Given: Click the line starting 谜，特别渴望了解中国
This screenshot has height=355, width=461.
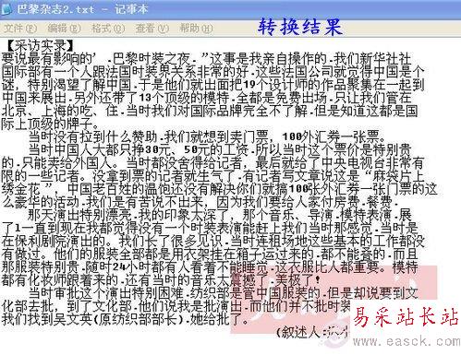Looking at the screenshot, I should click(x=212, y=85).
